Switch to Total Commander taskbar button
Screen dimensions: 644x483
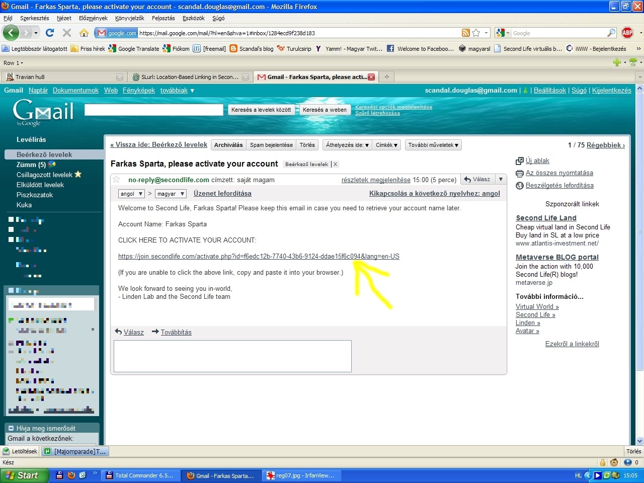(x=141, y=475)
